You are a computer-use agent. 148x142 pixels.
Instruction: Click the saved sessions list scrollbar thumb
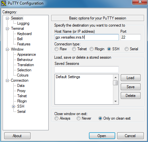click(x=116, y=83)
